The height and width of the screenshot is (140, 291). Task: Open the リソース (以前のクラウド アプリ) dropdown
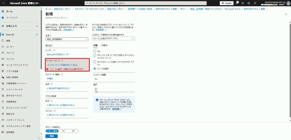113,39
